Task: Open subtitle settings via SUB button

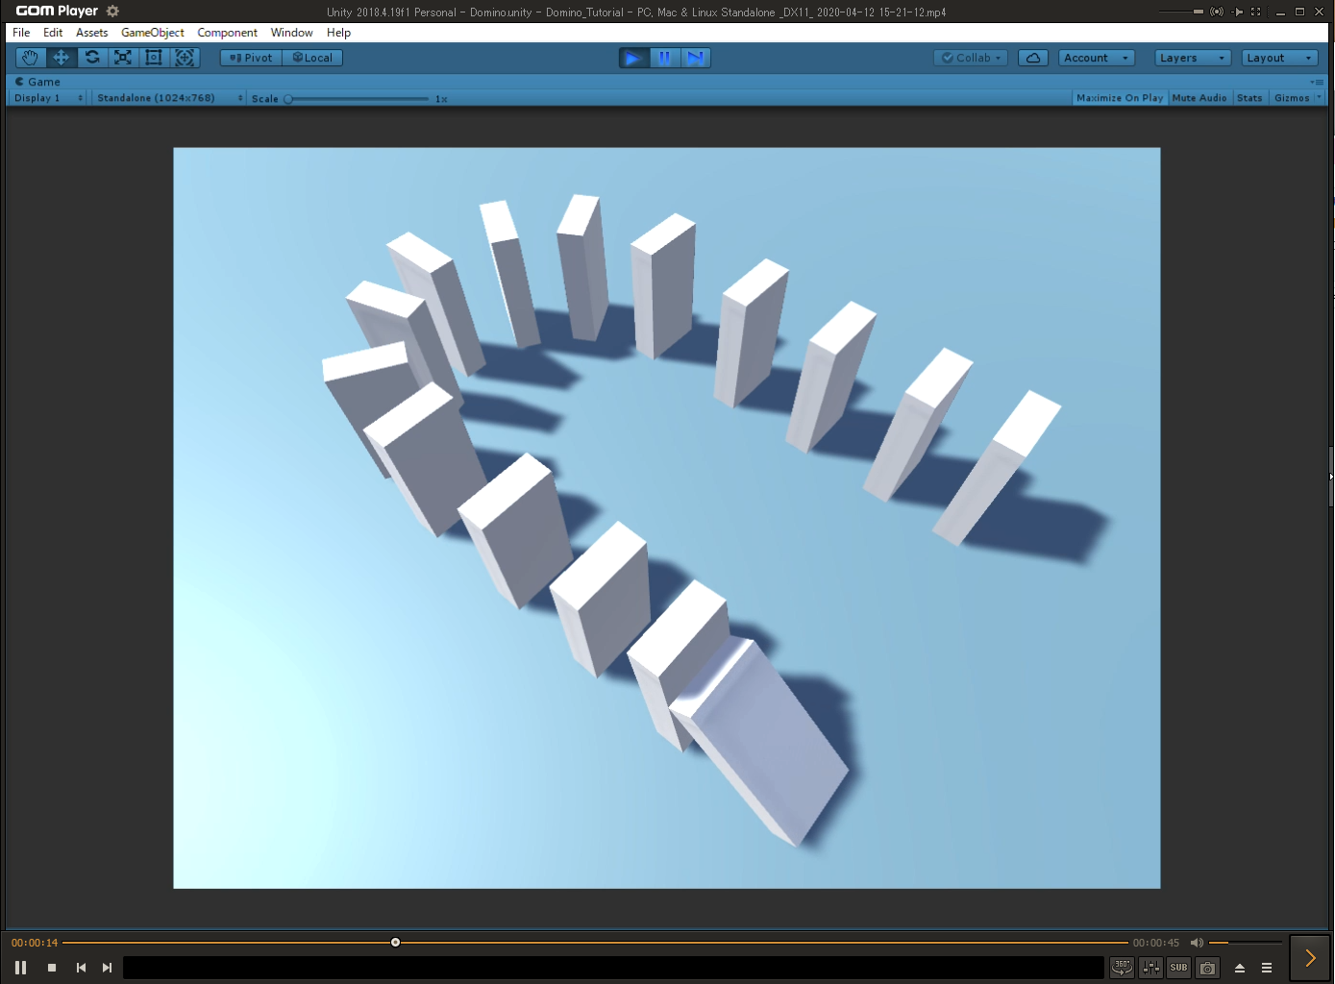Action: (1179, 968)
